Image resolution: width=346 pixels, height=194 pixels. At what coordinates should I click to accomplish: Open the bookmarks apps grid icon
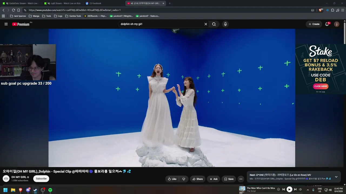pos(3,16)
